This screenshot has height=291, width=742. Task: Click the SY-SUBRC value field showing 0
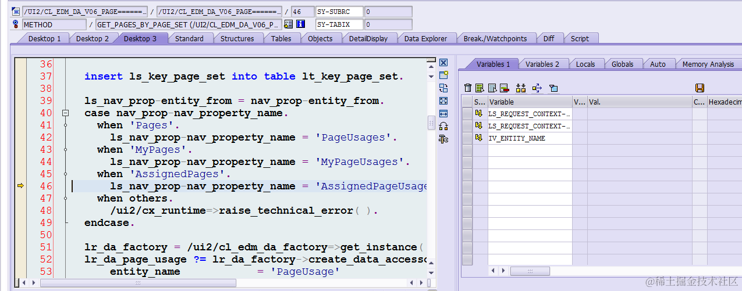(x=388, y=12)
